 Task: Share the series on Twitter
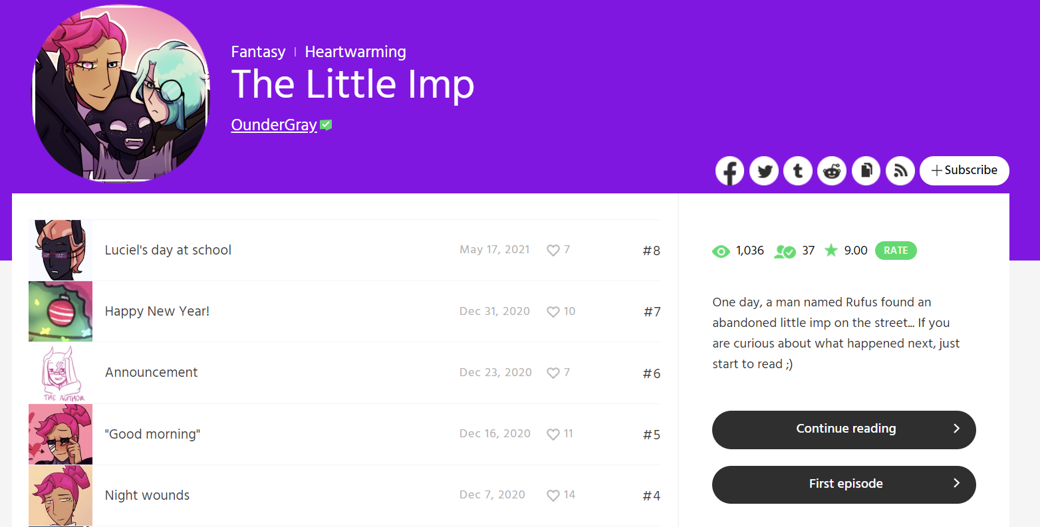(x=763, y=171)
